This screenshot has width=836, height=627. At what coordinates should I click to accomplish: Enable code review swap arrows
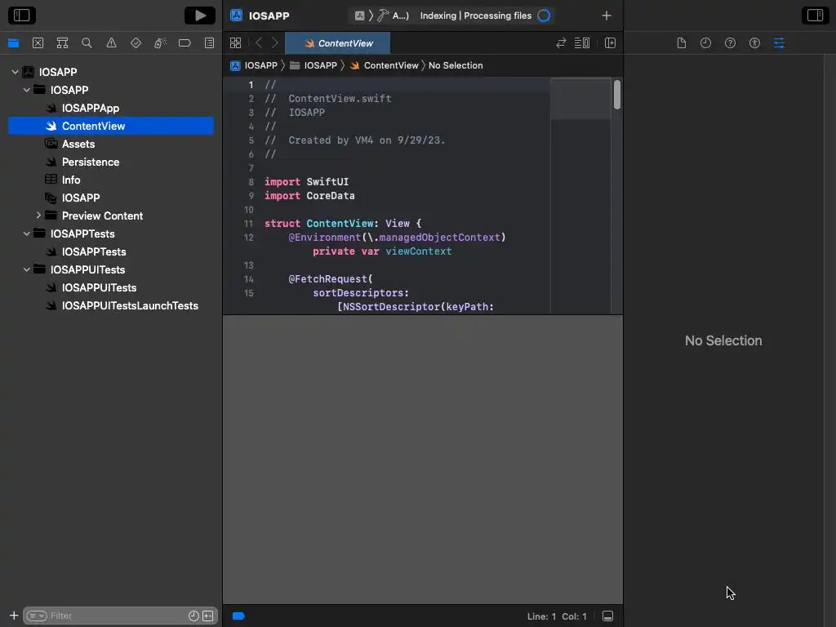[560, 43]
